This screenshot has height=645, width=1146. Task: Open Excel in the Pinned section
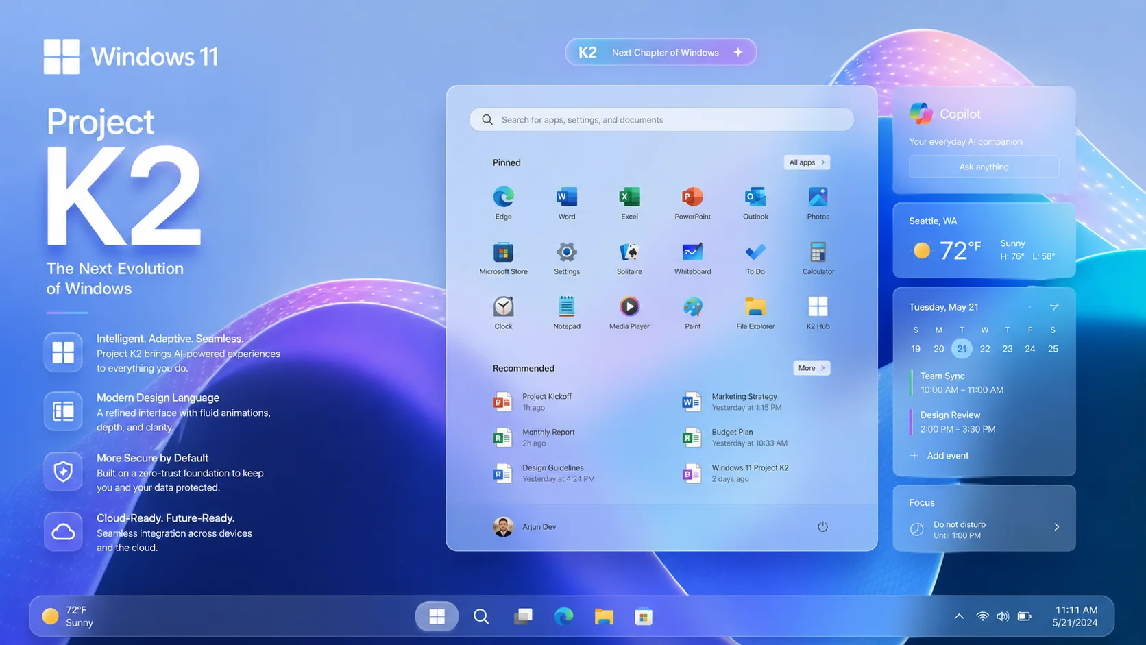pyautogui.click(x=629, y=202)
